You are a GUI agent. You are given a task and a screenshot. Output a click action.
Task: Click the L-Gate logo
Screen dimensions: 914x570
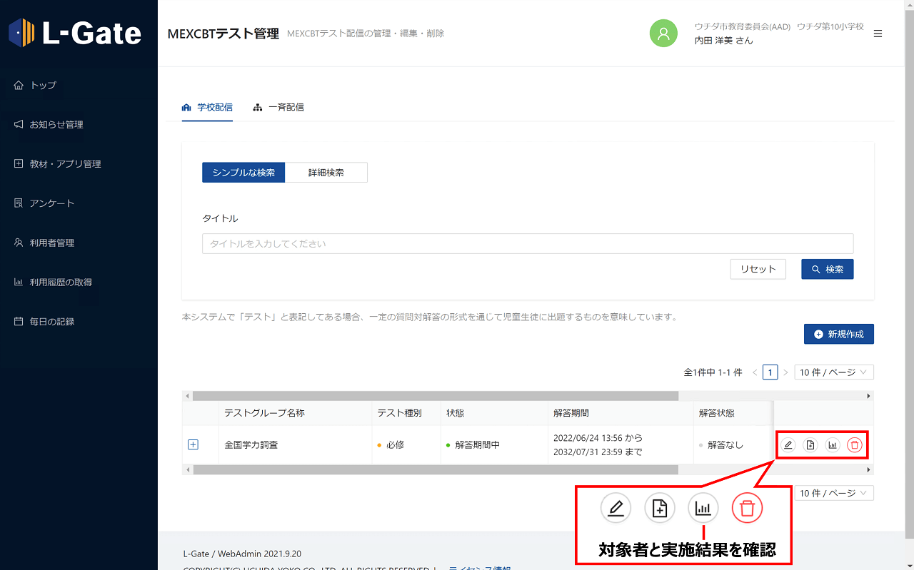[75, 33]
